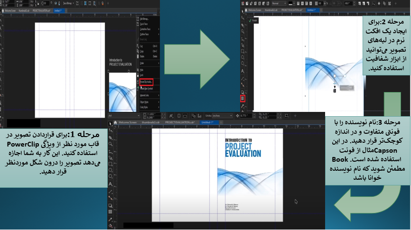Select Rectangle tool in step 3 toolbox
Screen dimensions: 411x230
111,164
